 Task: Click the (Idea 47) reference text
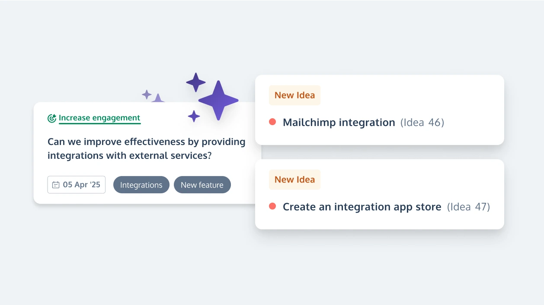tap(468, 207)
